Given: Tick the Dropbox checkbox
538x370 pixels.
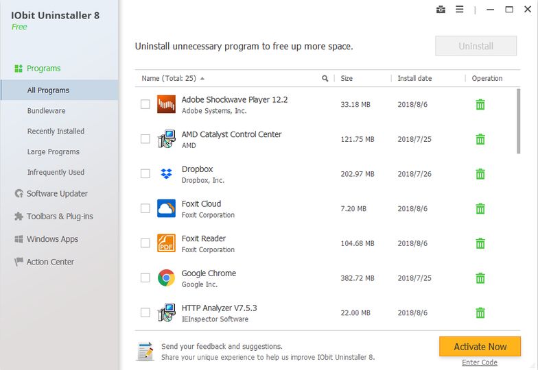Looking at the screenshot, I should (x=145, y=174).
